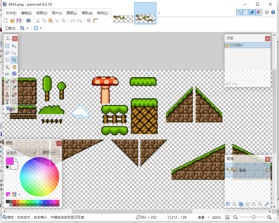The width and height of the screenshot is (279, 223).
Task: Reset colors to black and white
Action: 8,167
